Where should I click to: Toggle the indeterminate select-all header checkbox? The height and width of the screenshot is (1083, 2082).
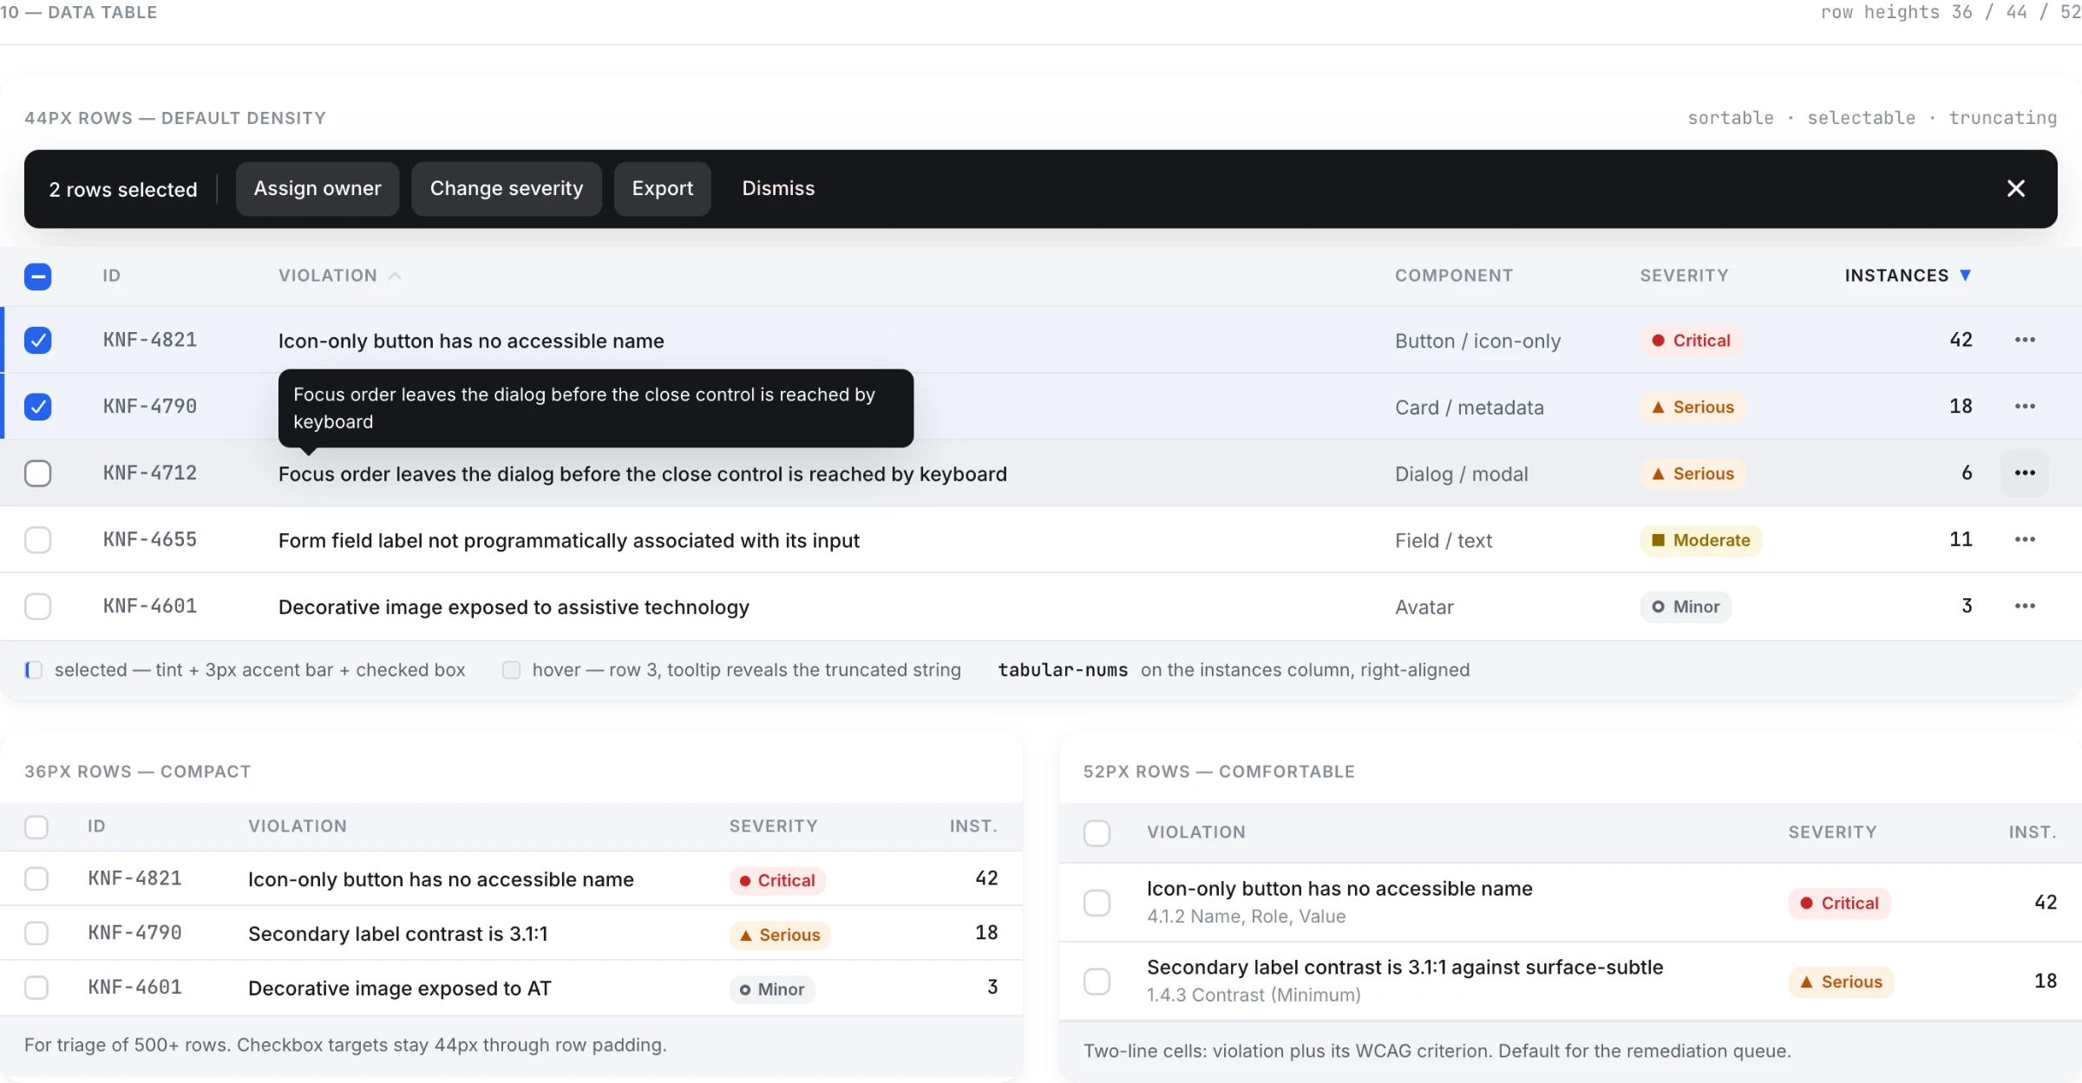tap(38, 277)
